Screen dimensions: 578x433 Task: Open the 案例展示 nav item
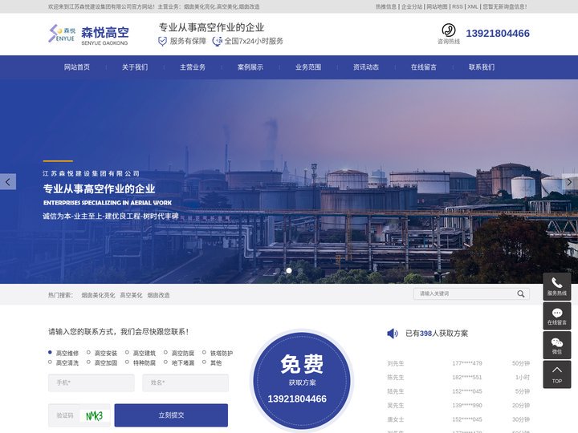[250, 67]
